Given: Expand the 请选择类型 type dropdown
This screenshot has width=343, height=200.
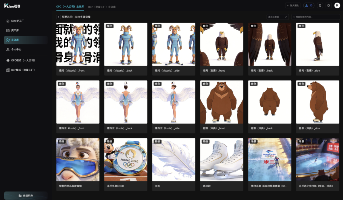Looking at the screenshot, I should [278, 17].
